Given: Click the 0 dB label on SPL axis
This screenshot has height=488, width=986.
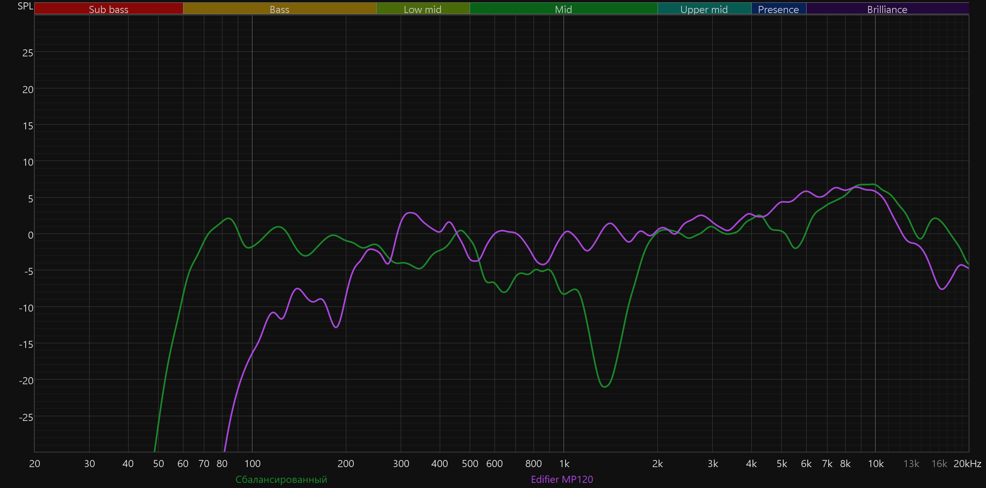Looking at the screenshot, I should click(30, 235).
